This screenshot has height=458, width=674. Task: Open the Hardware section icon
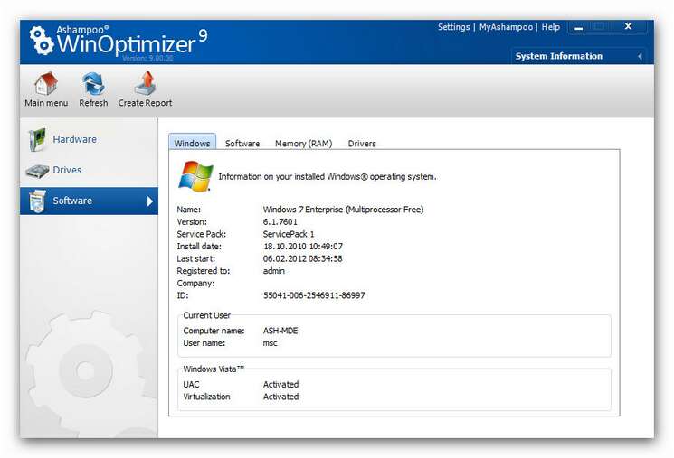(x=37, y=139)
